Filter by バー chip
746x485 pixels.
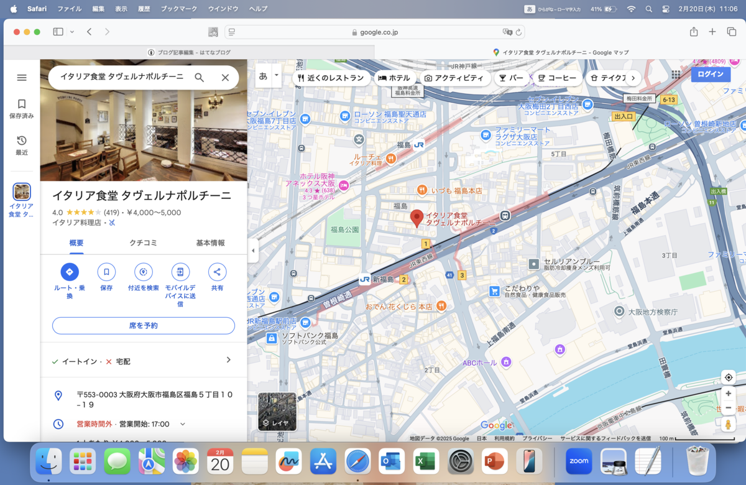point(511,78)
